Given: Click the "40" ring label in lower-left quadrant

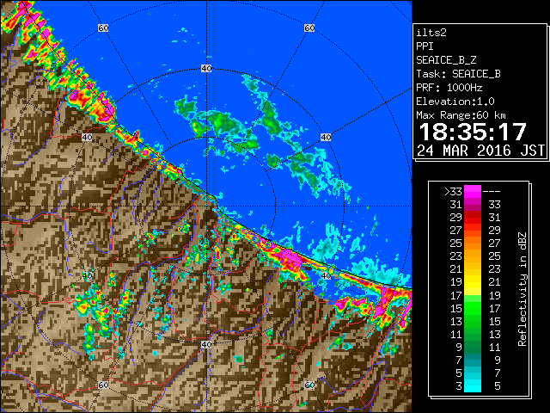Looking at the screenshot, I should [x=87, y=275].
